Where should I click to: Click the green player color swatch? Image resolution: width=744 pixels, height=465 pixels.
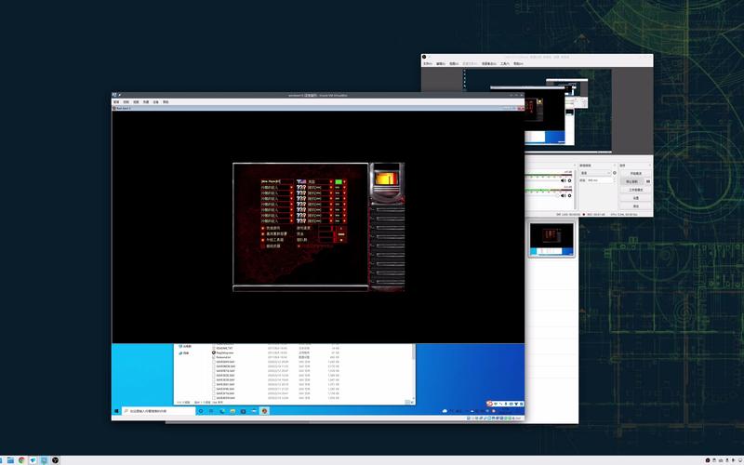pyautogui.click(x=338, y=181)
